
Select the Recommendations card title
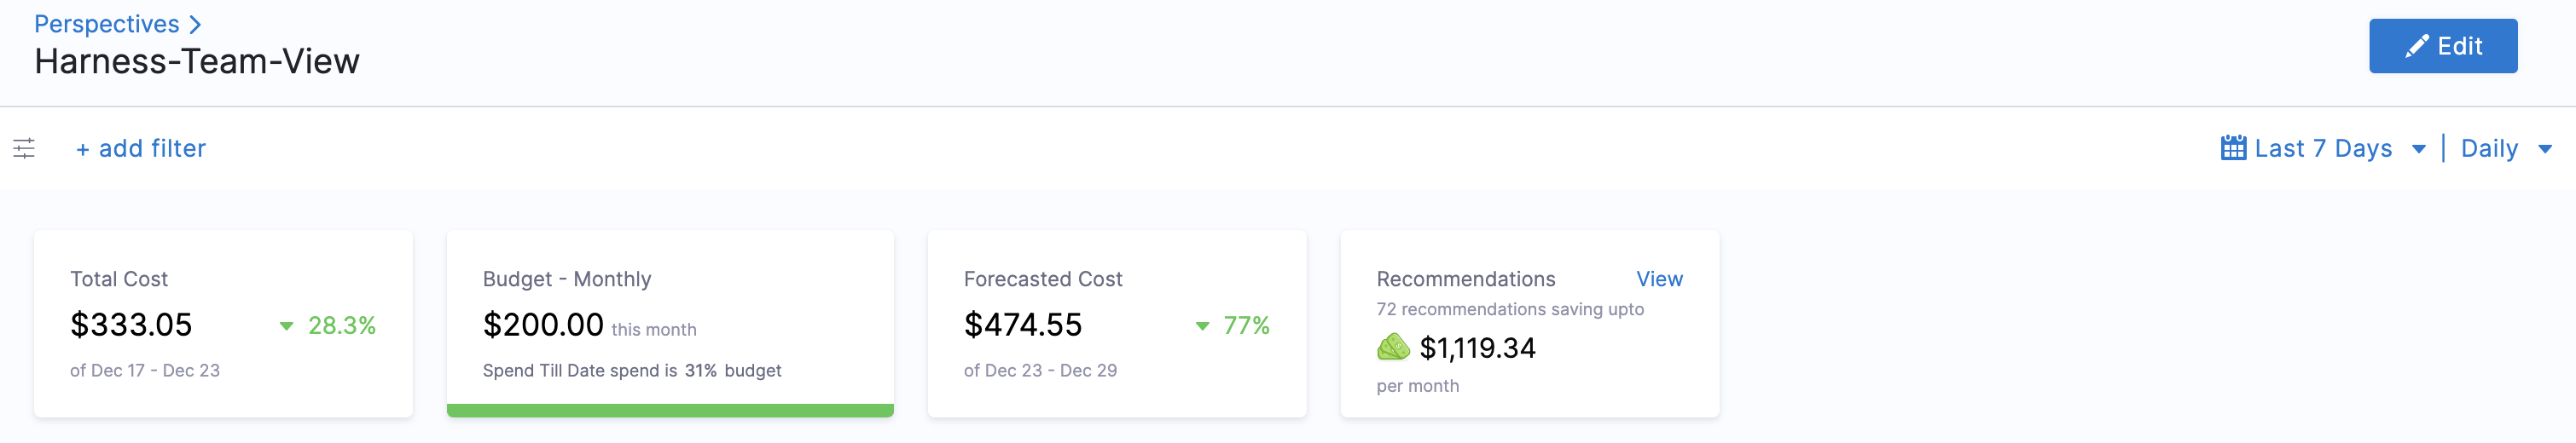1466,279
